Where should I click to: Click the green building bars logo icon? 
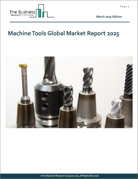coord(42,11)
